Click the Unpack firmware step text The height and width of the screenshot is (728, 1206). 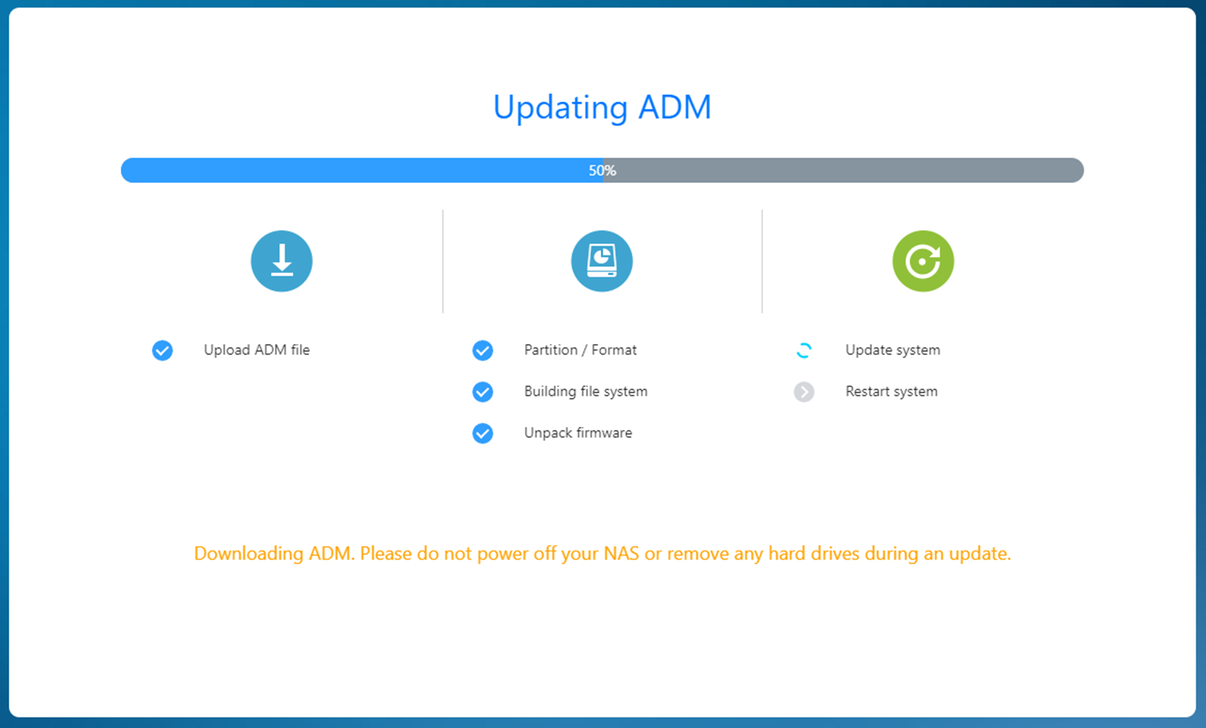pos(578,433)
